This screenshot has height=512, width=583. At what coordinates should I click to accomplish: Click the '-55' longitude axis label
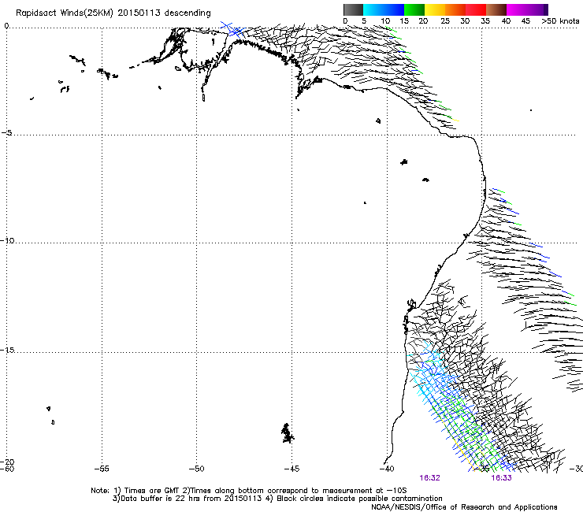[102, 469]
